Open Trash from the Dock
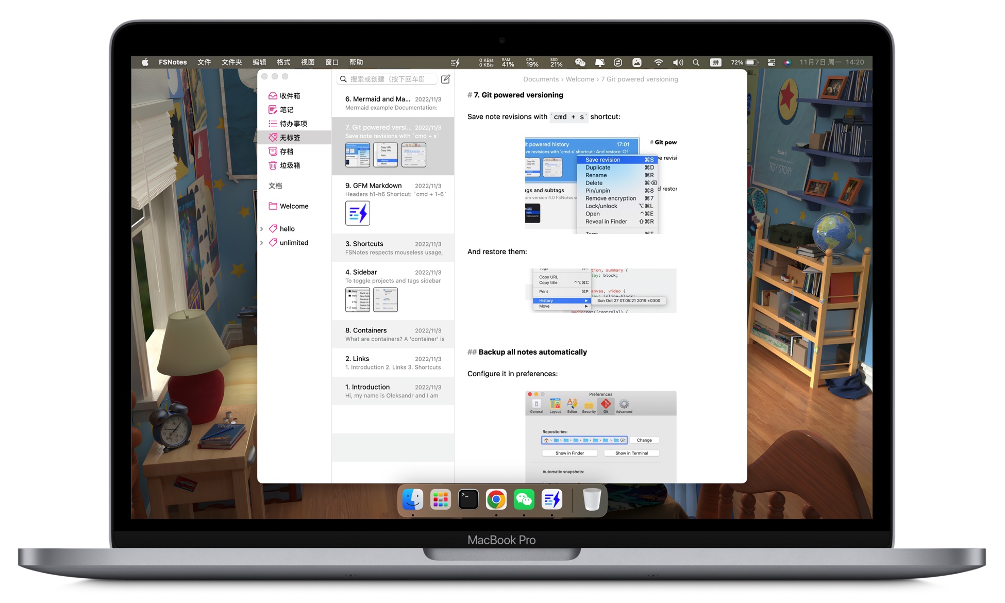Viewport: 1005px width, 603px height. (x=592, y=499)
